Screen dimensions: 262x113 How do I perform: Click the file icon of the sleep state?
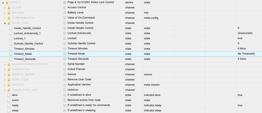pos(9,111)
